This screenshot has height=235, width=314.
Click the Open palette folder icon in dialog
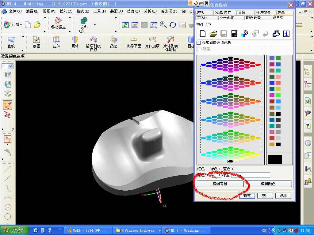click(213, 34)
